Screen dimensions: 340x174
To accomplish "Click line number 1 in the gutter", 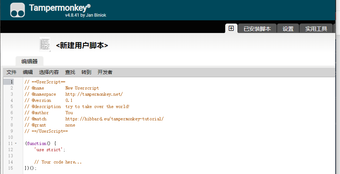I will click(x=12, y=82).
